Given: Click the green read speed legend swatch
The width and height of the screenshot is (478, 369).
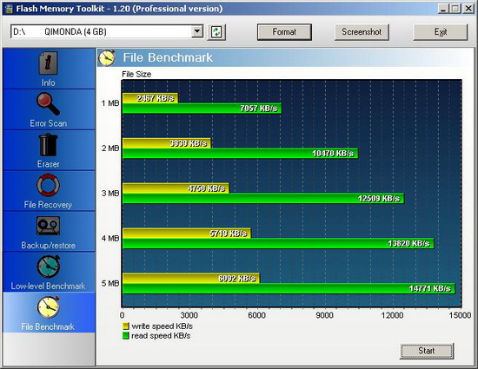Looking at the screenshot, I should (126, 335).
